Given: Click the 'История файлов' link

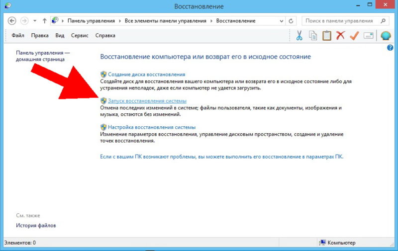Looking at the screenshot, I should (x=36, y=225).
